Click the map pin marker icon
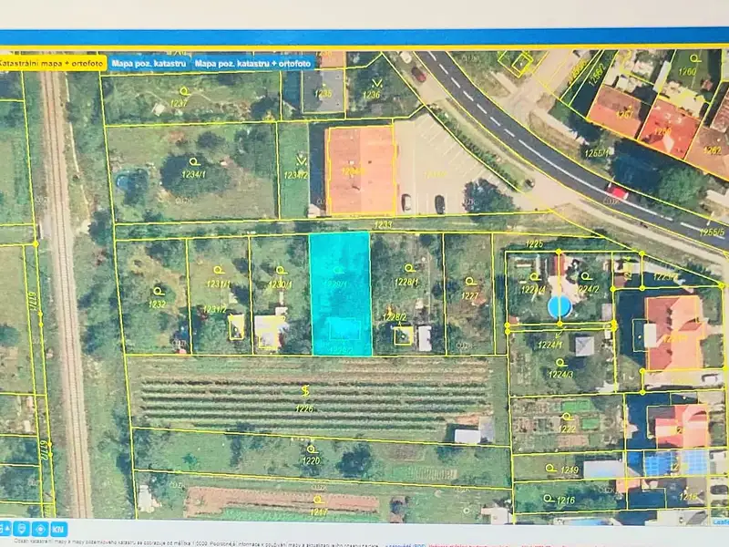729x547 pixels. pos(21,529)
